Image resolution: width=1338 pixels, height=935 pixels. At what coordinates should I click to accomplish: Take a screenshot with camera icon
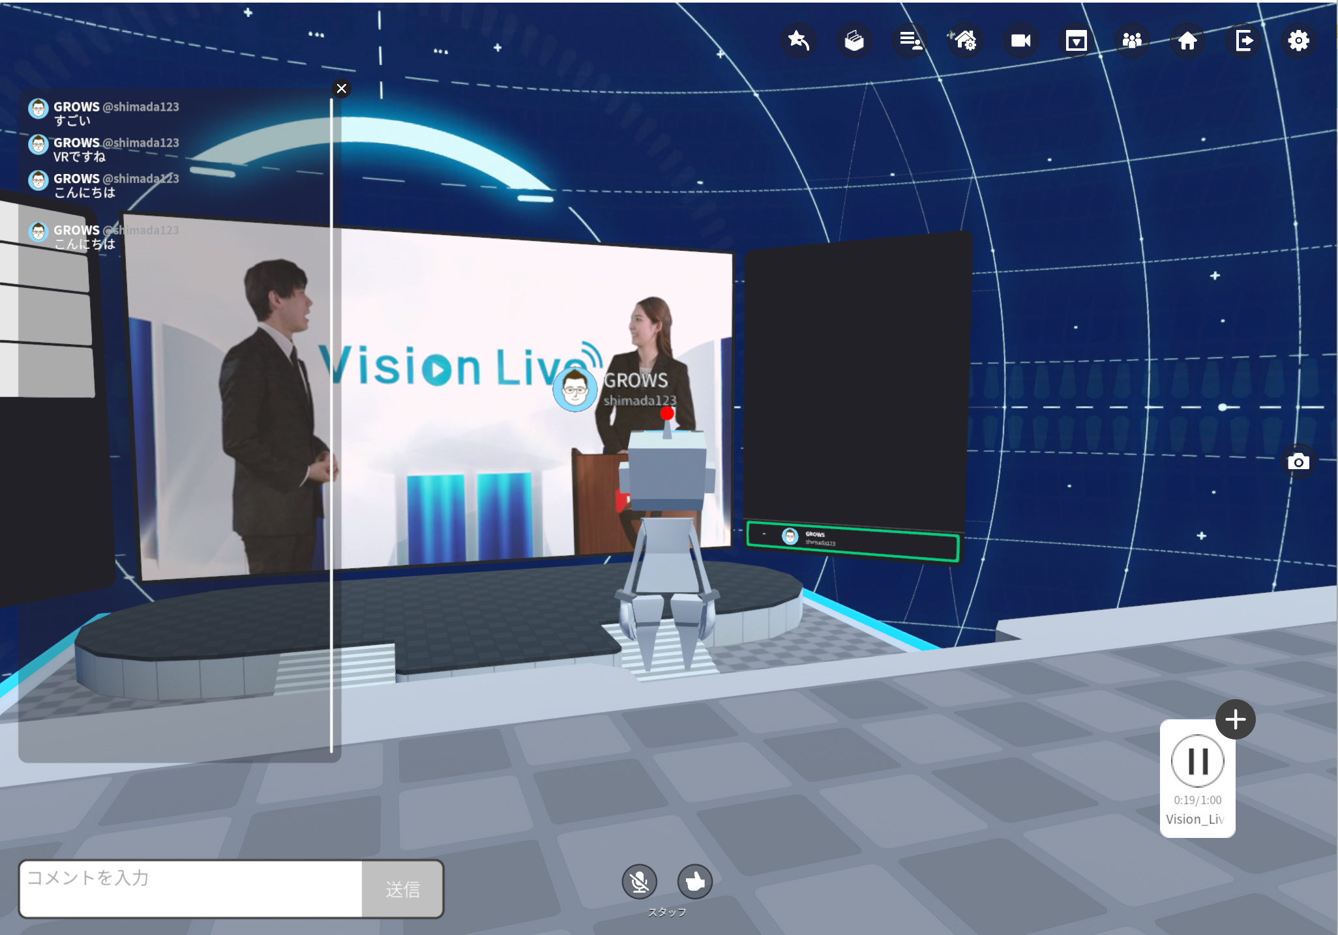click(1298, 462)
